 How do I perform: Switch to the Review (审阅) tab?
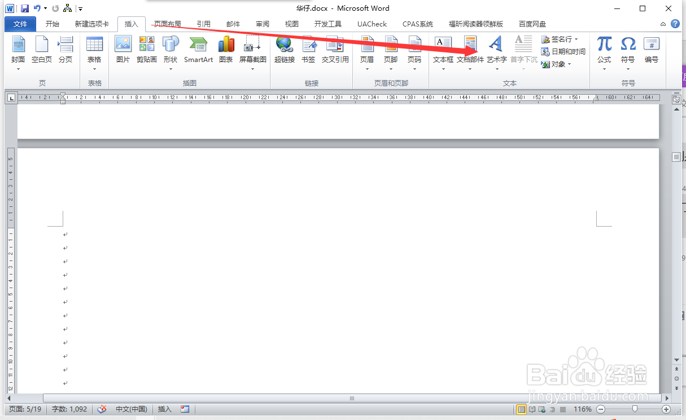tap(263, 24)
